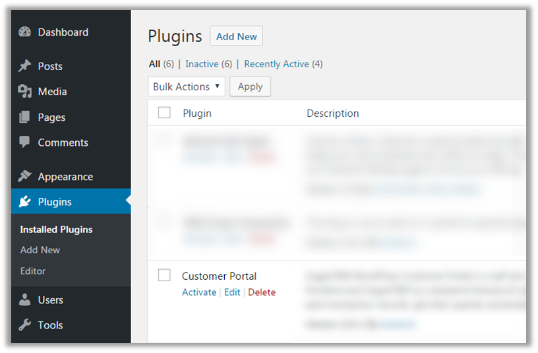
Task: Click the Apply button
Action: 250,86
